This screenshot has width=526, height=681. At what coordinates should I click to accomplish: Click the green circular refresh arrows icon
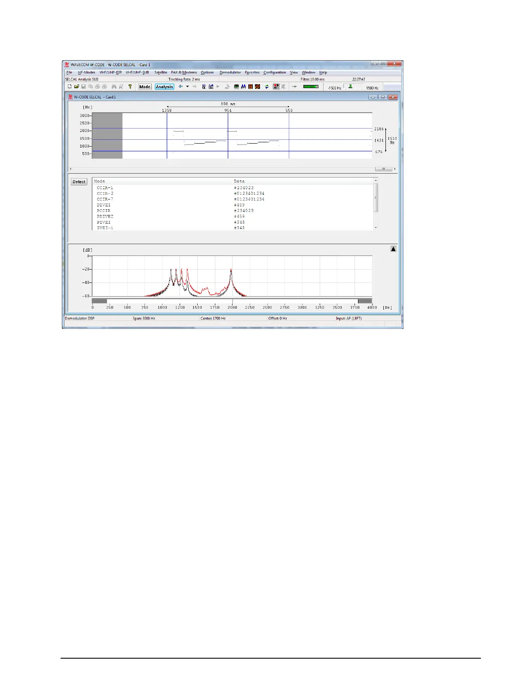266,86
